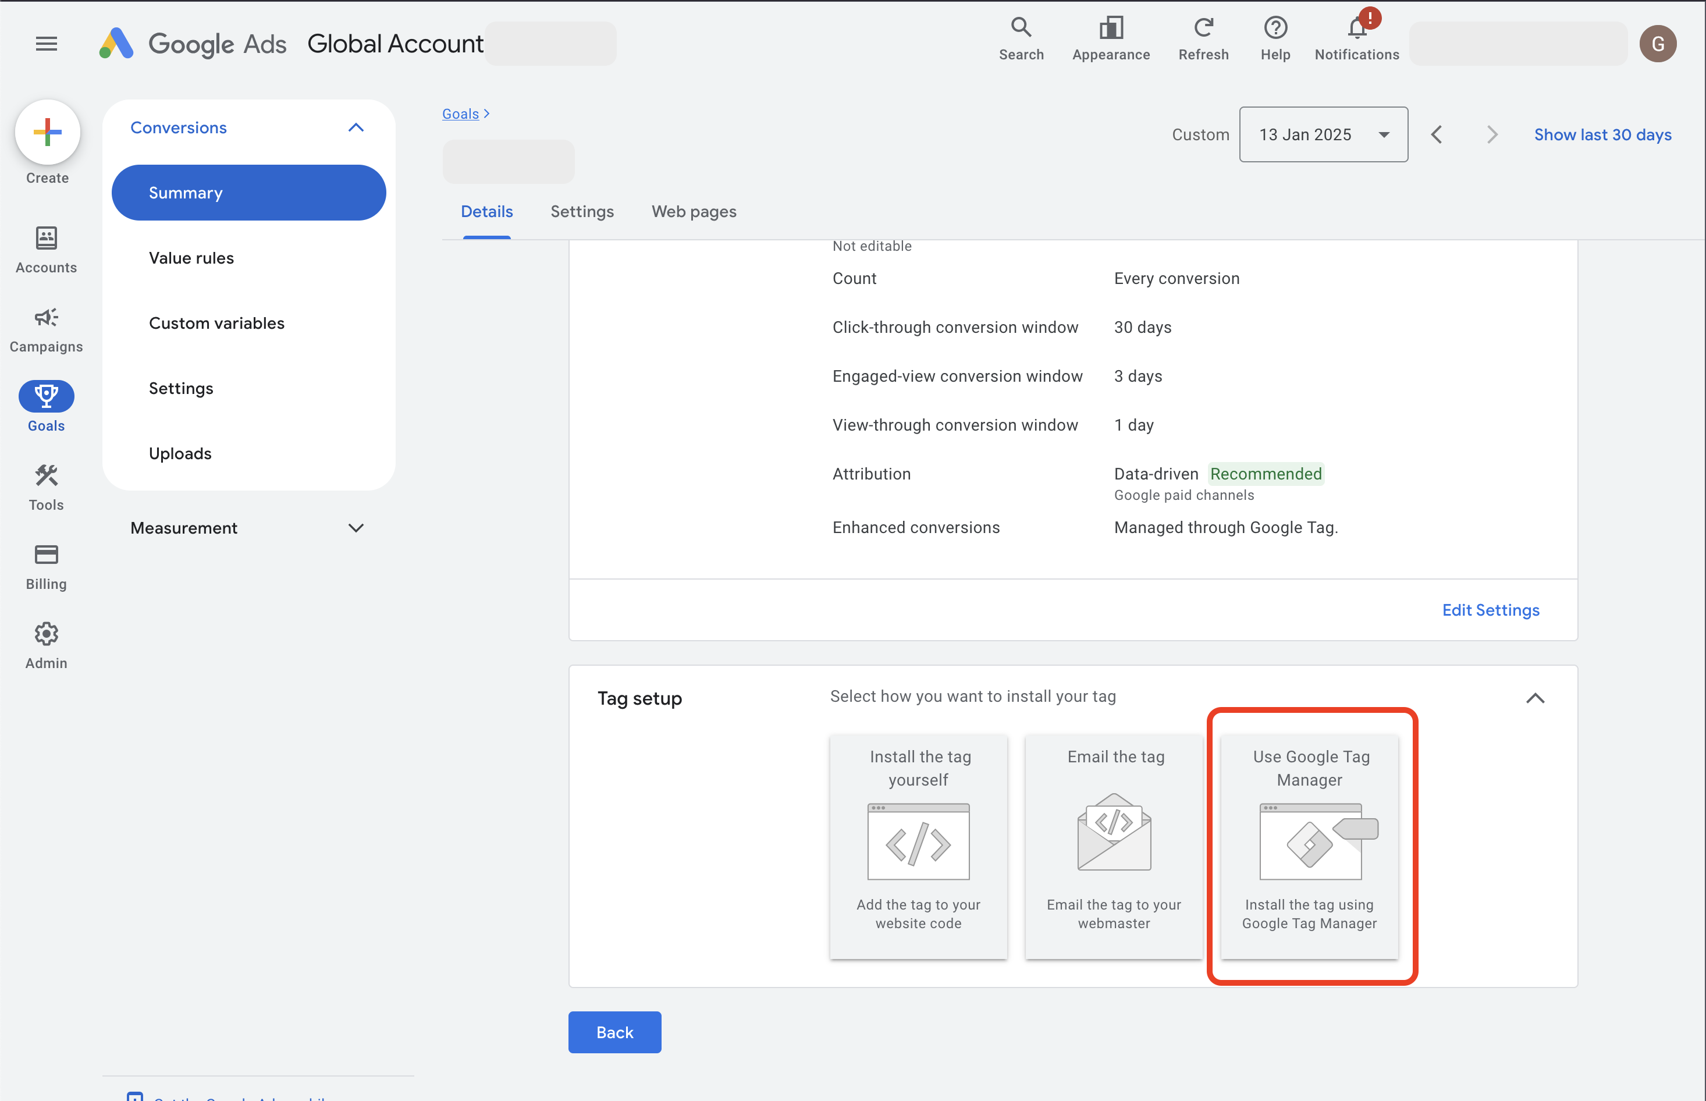Open Search in the top bar
Screen dimensions: 1706x1101
click(1021, 40)
